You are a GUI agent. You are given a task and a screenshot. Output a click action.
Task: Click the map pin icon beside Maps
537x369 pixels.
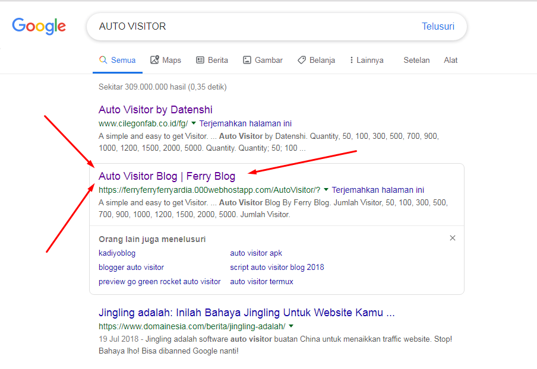click(x=154, y=60)
